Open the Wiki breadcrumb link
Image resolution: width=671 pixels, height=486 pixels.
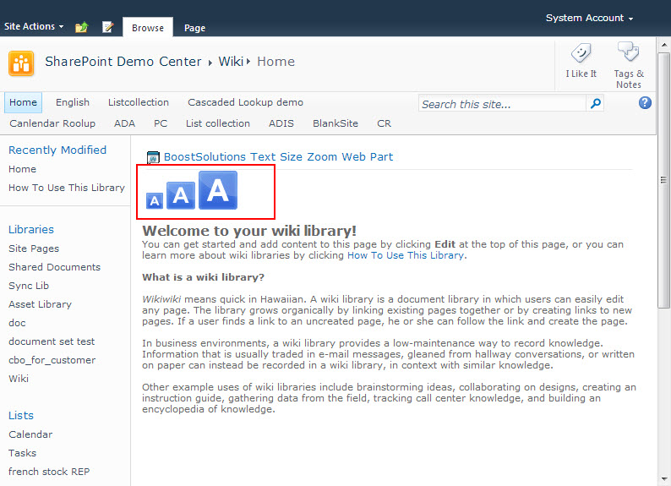[x=231, y=62]
